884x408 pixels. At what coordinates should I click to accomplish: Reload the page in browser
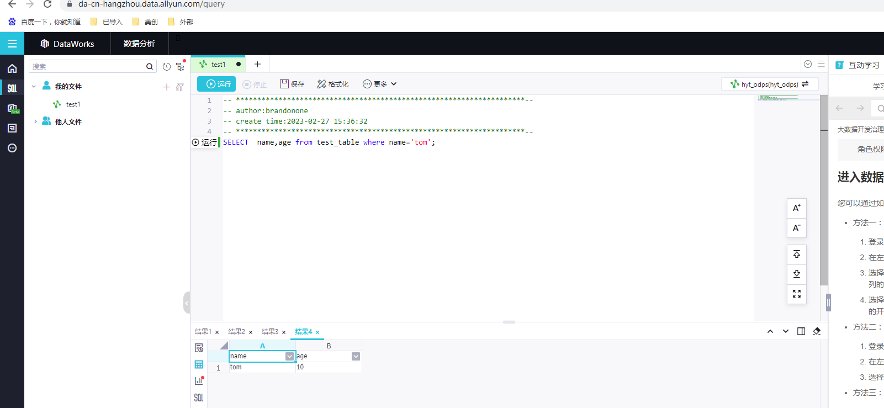pyautogui.click(x=47, y=4)
